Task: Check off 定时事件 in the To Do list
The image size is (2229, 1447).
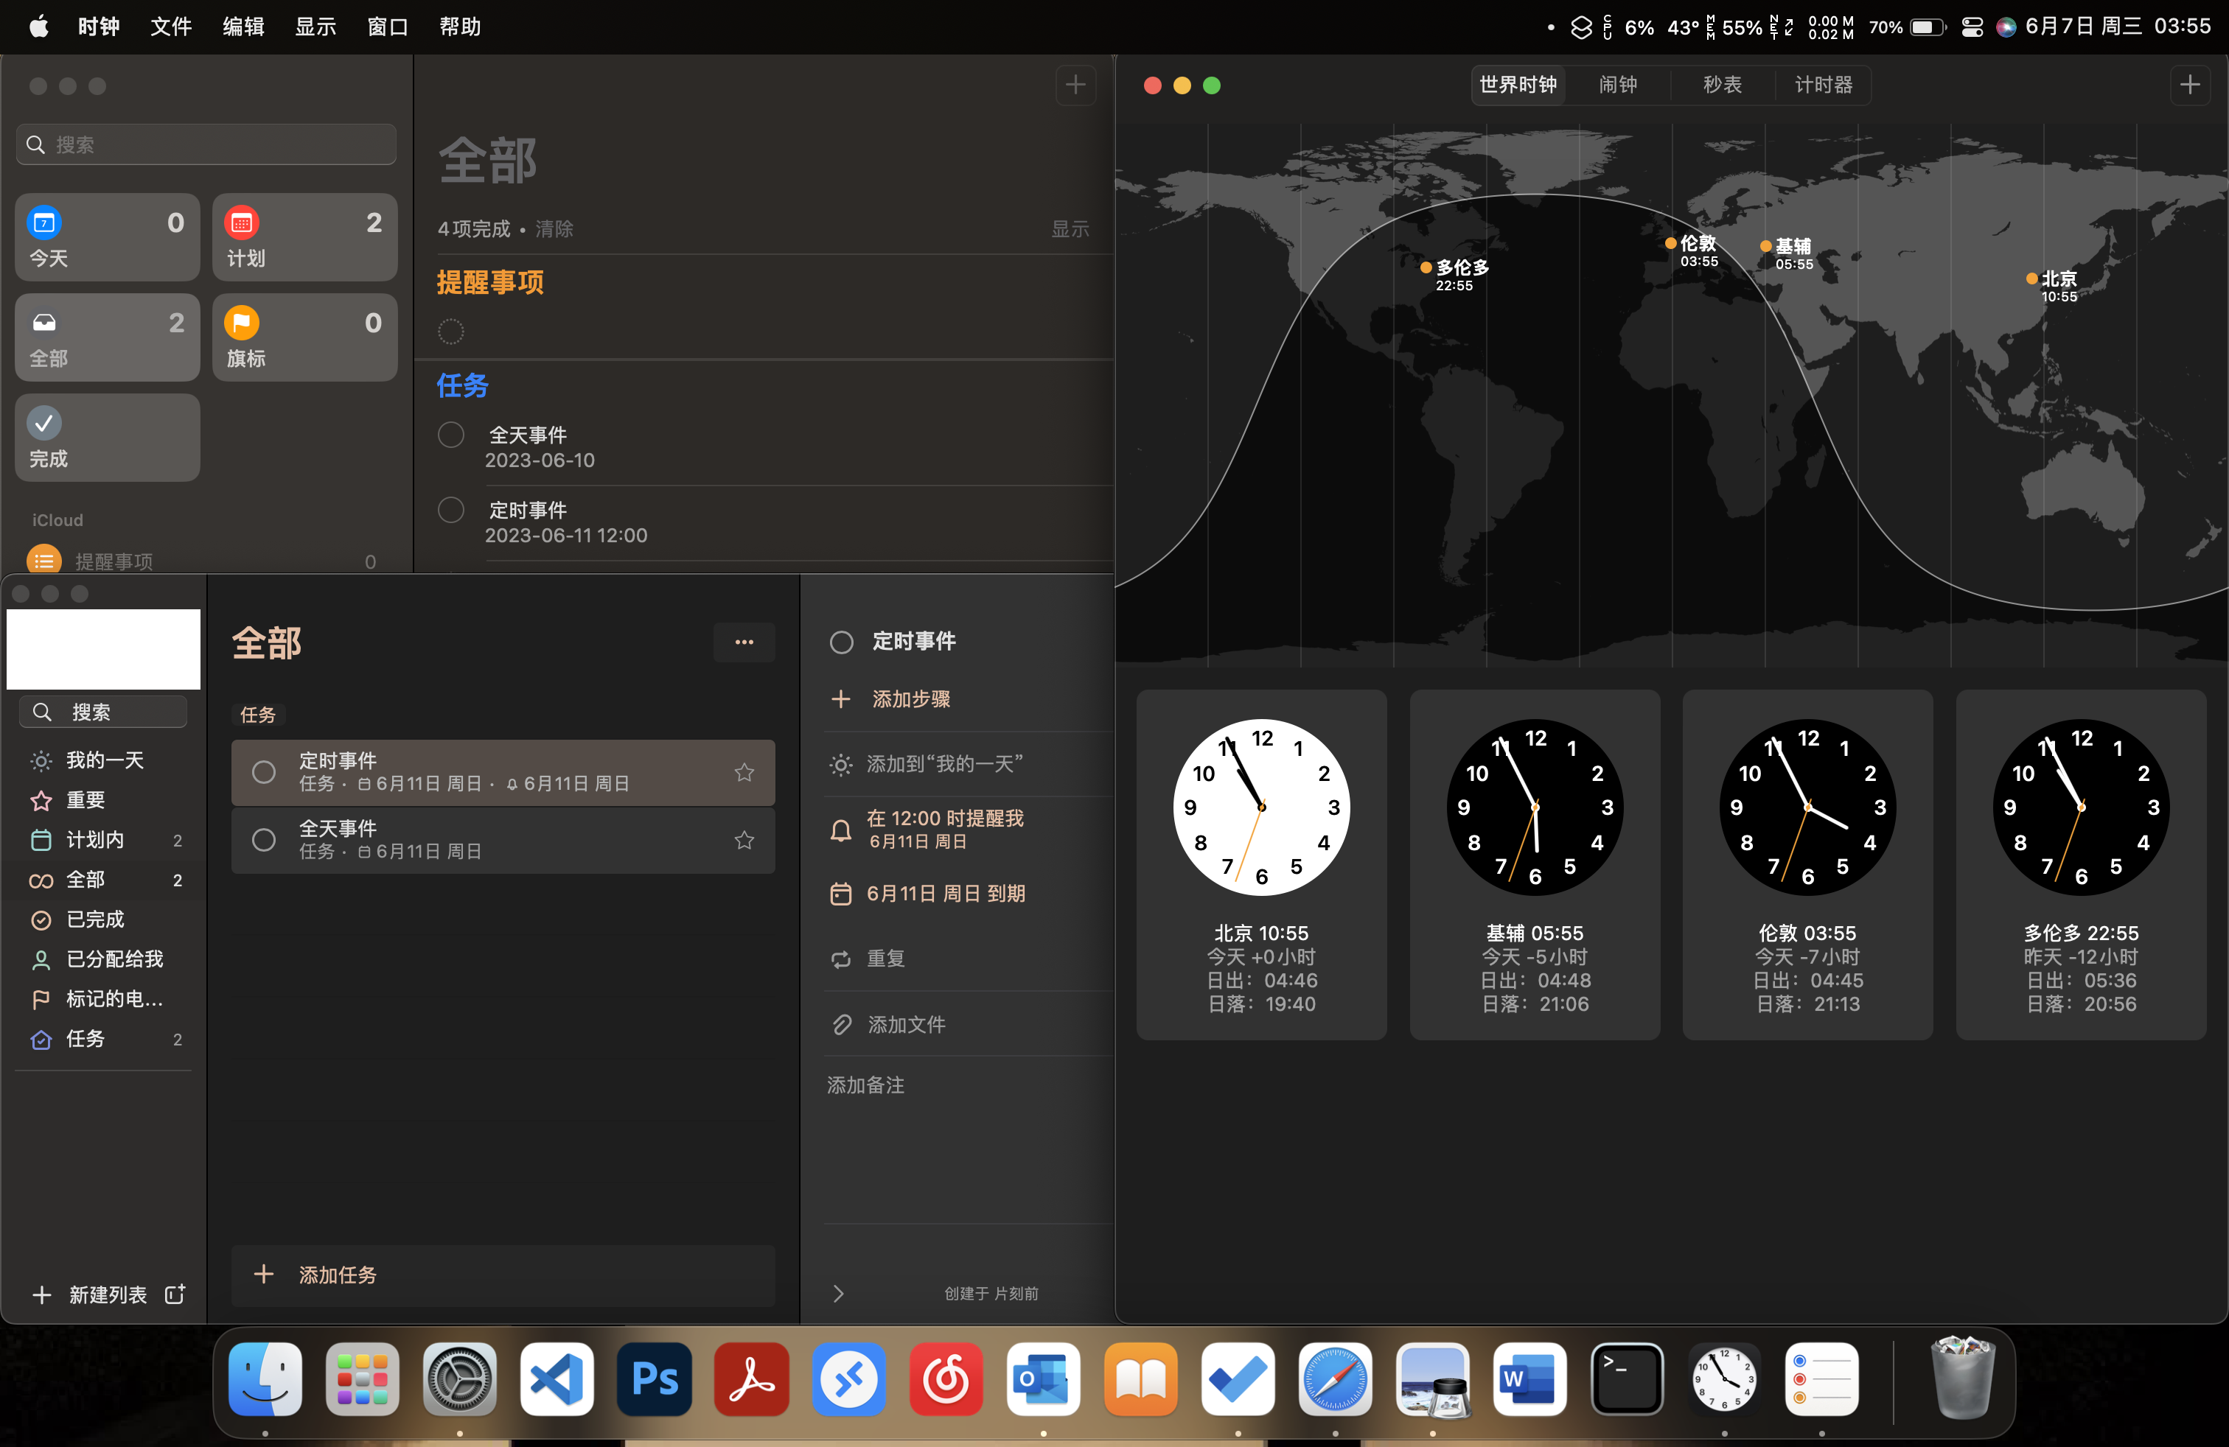Action: (x=264, y=772)
